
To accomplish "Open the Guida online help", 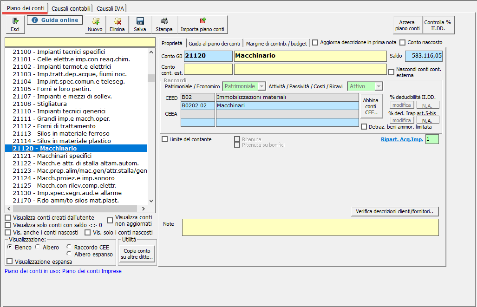I will 55,20.
